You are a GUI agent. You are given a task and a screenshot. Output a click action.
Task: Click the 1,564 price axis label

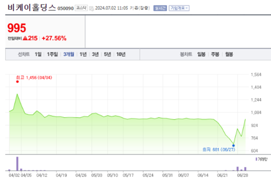tap(256, 75)
